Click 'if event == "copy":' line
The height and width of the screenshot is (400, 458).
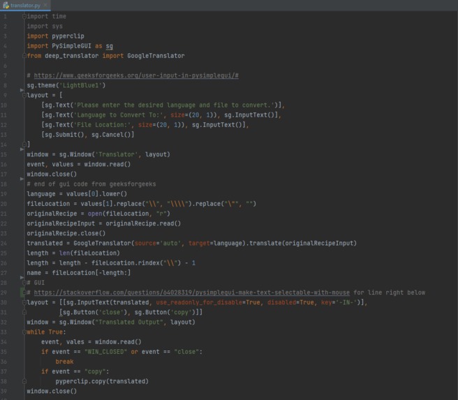click(x=75, y=371)
